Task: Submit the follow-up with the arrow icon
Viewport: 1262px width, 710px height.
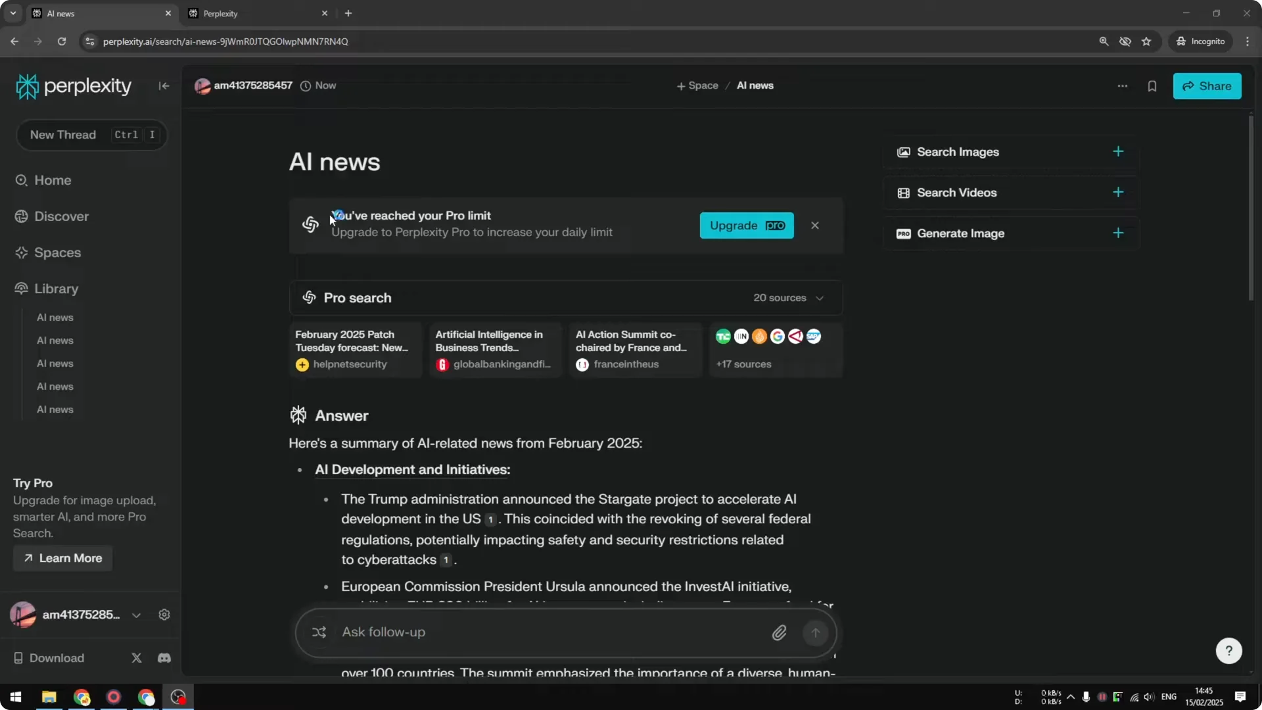Action: tap(815, 632)
